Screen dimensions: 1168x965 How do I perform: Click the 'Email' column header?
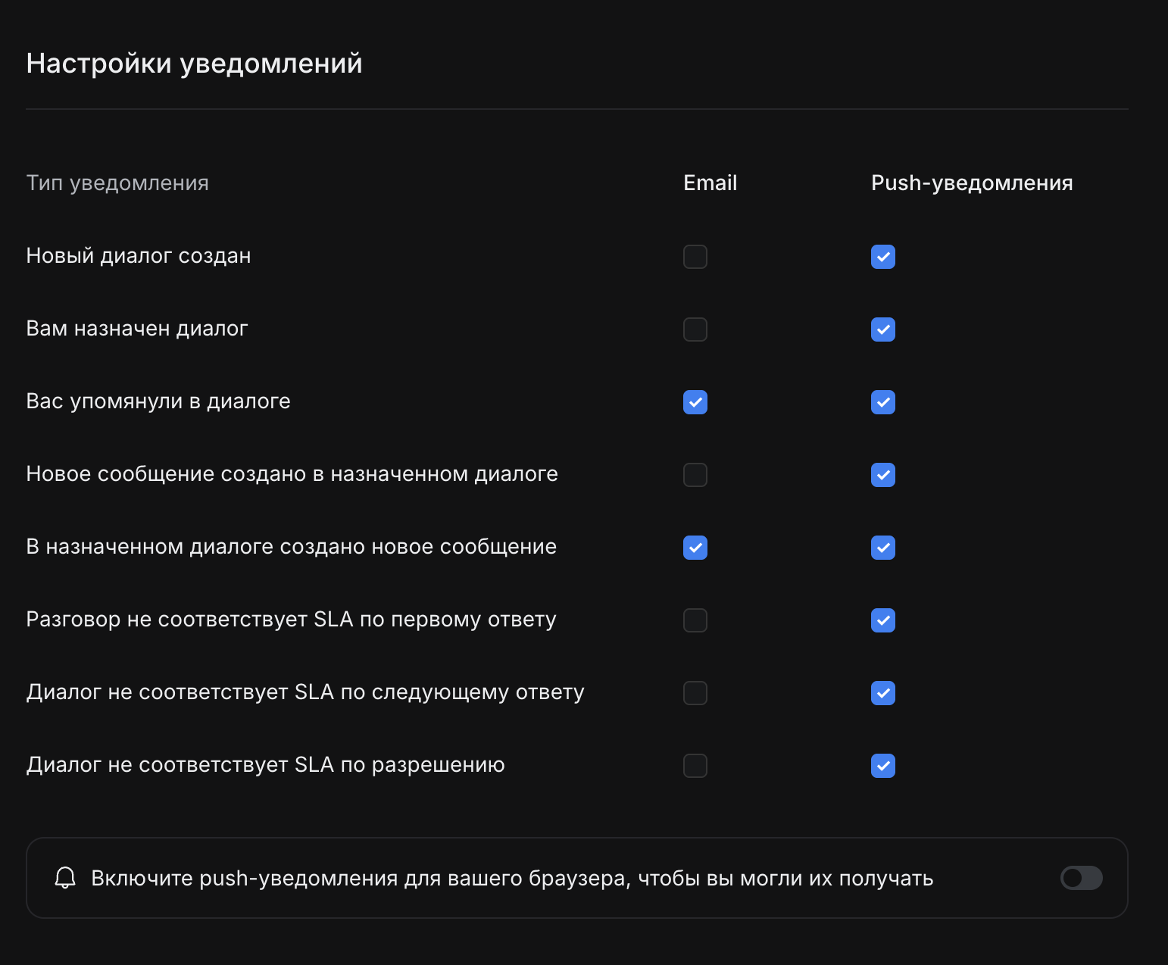[710, 183]
